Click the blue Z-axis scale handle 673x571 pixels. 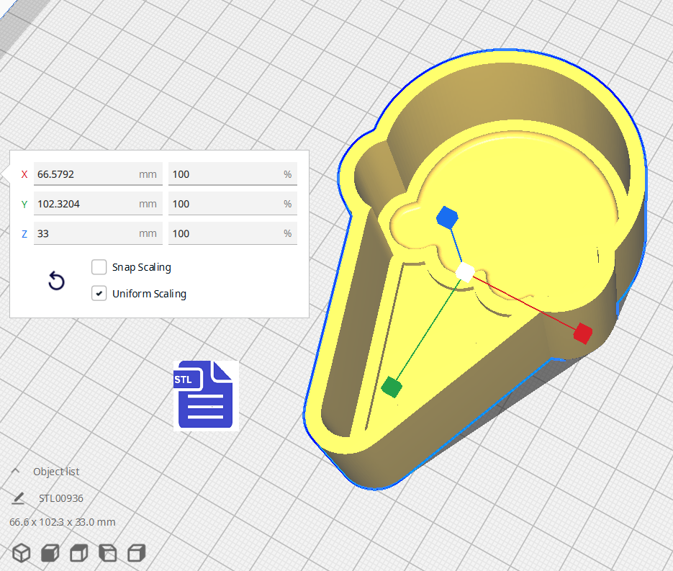(447, 216)
